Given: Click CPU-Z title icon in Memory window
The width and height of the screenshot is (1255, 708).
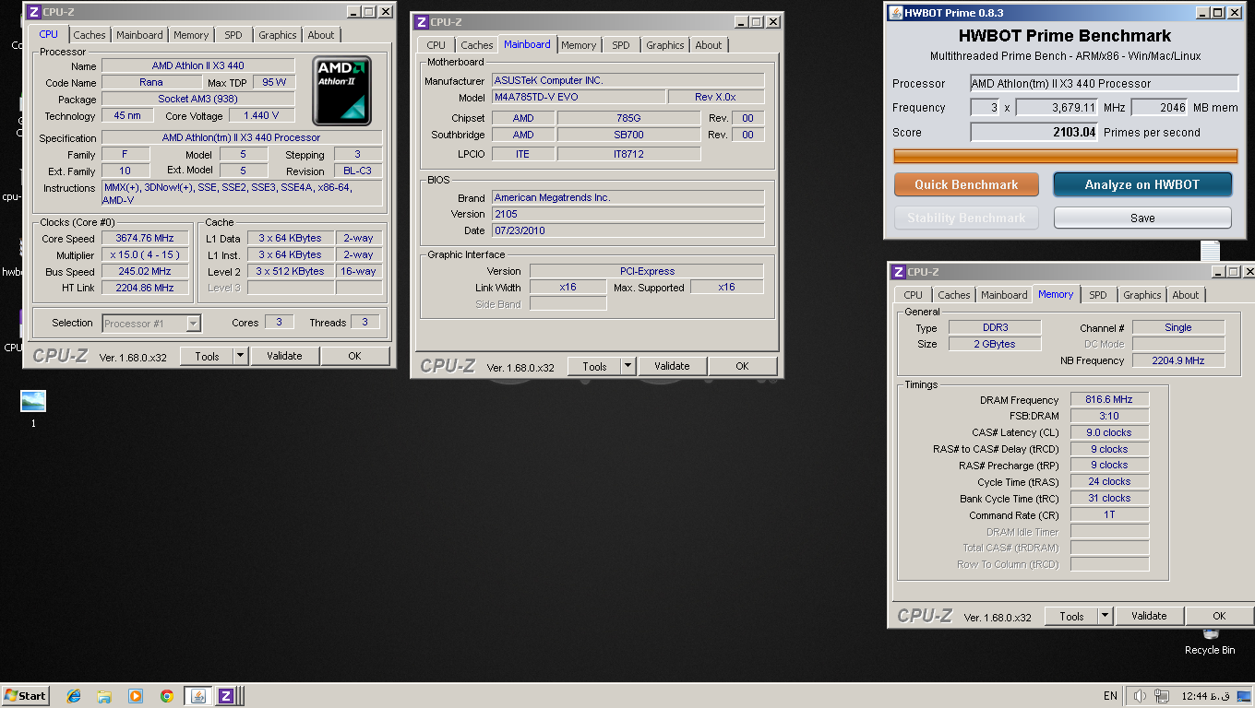Looking at the screenshot, I should 899,272.
